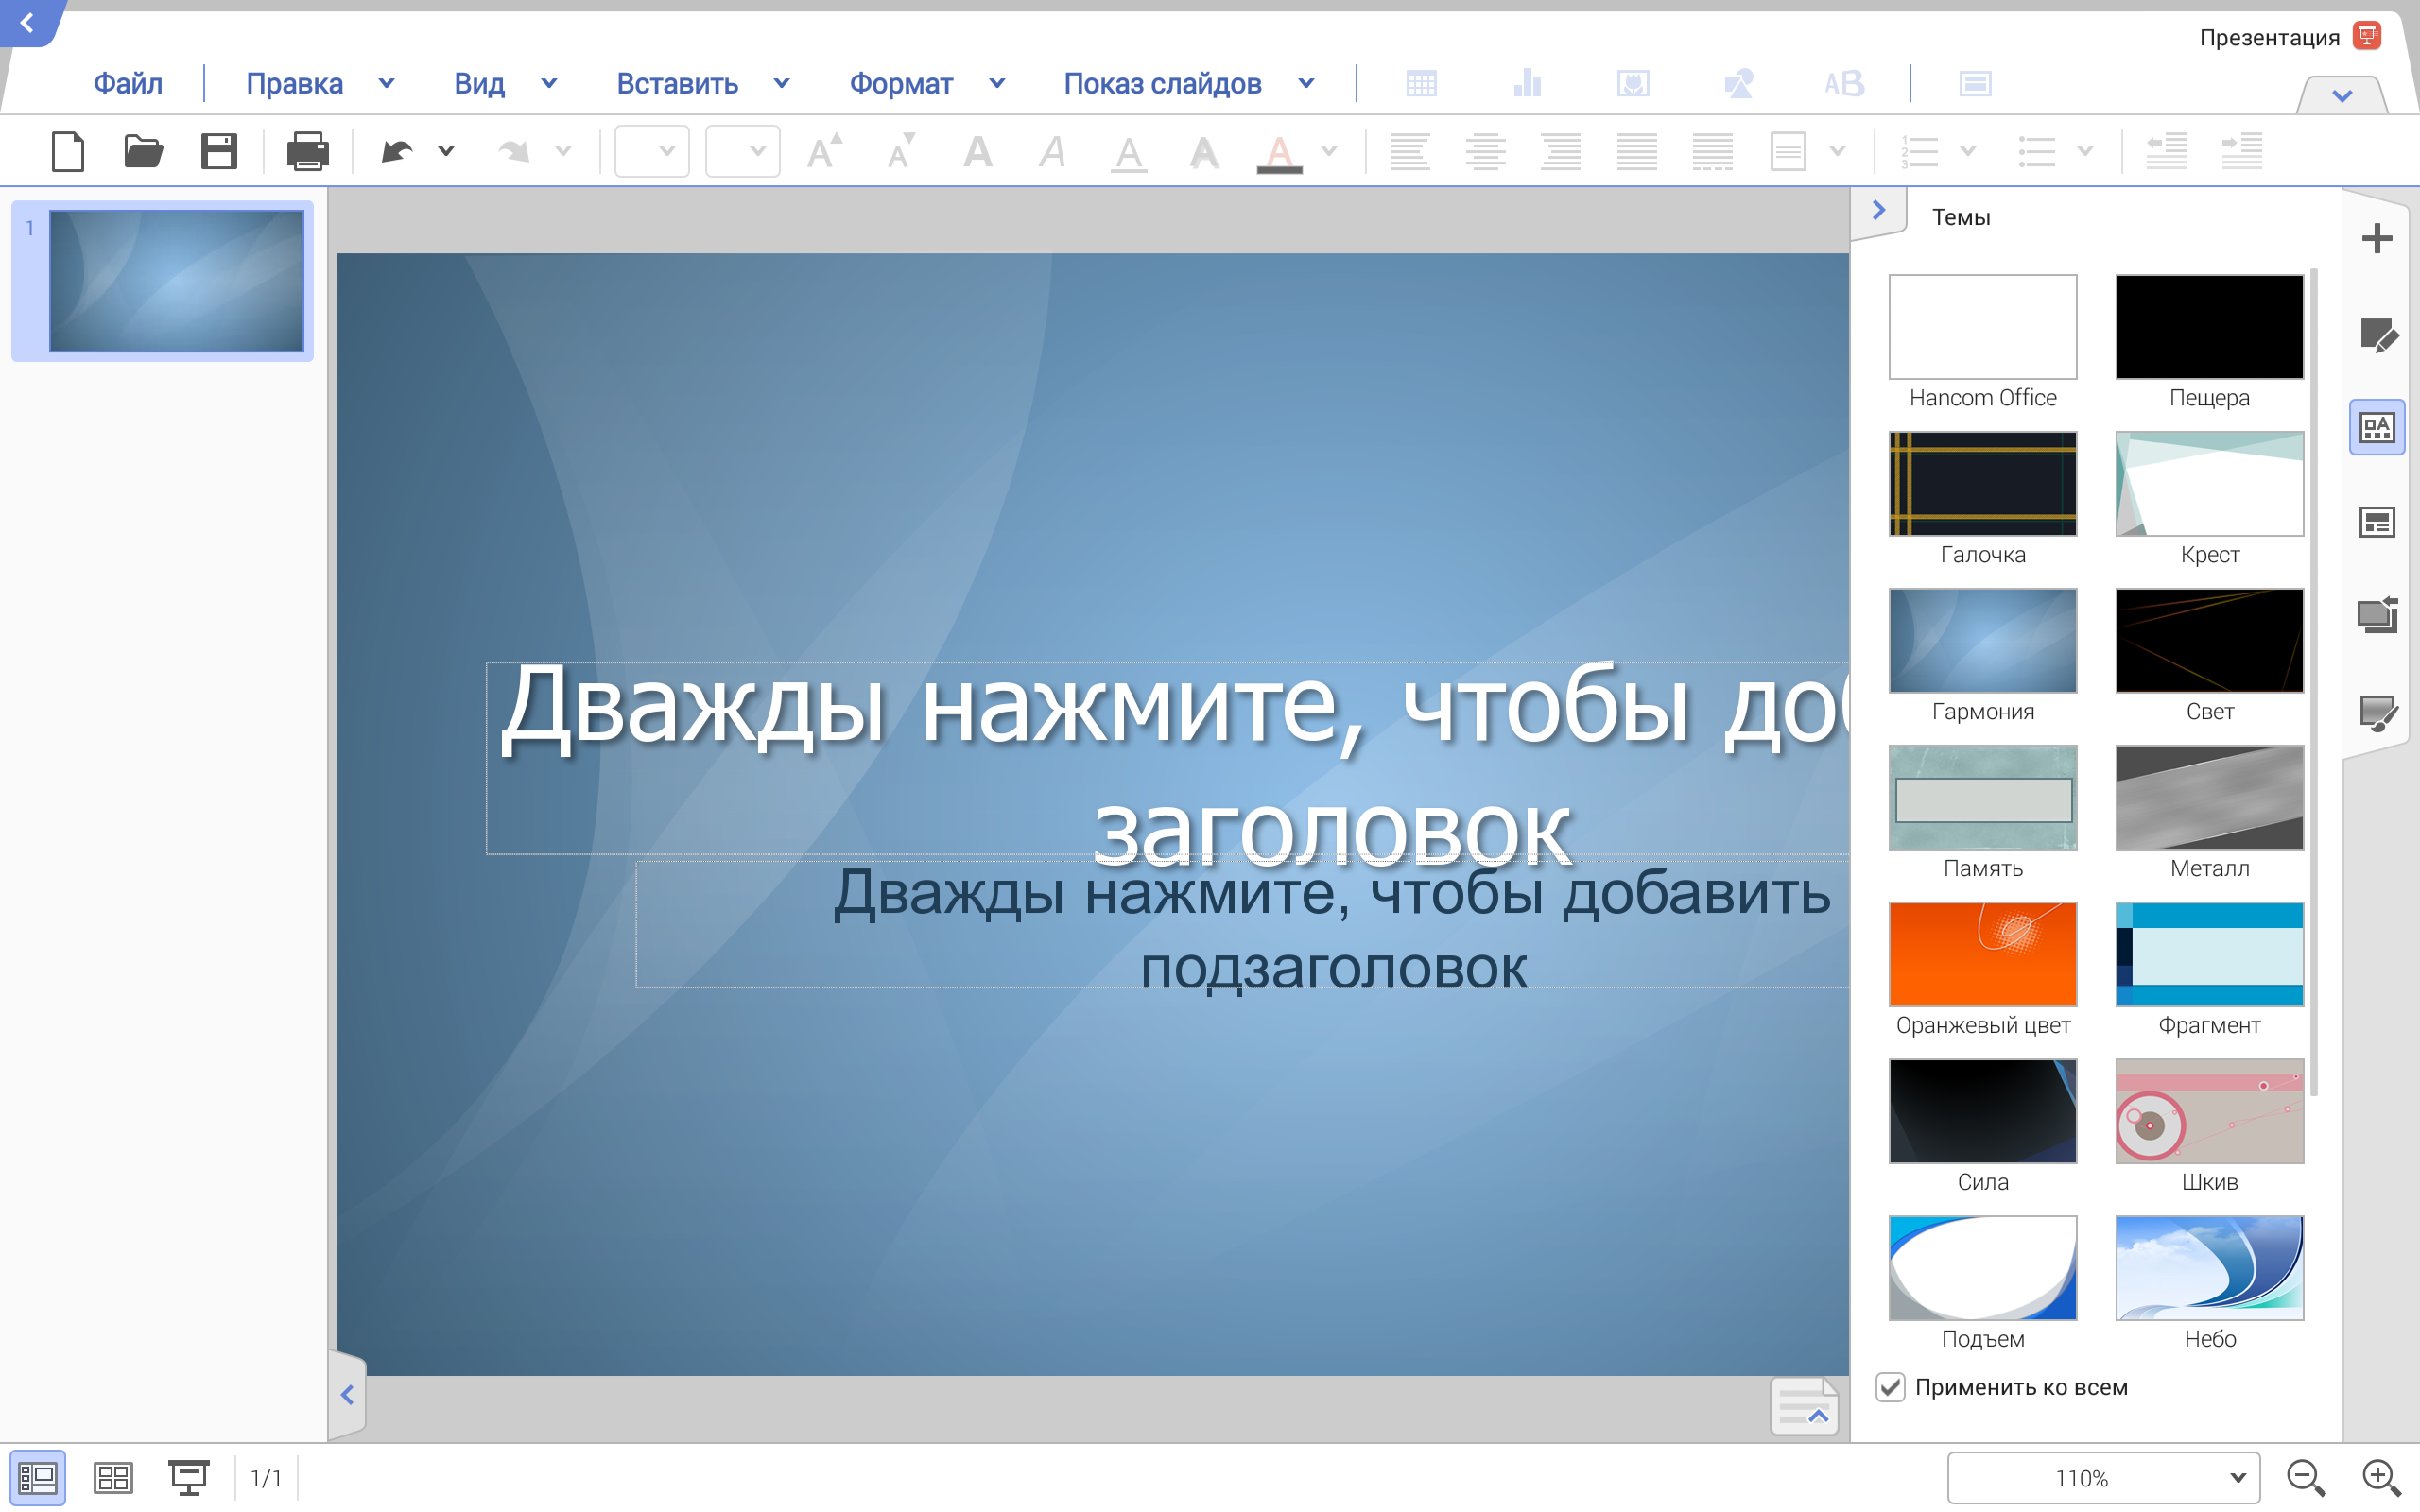
Task: Go back with the top-left arrow
Action: 27,22
